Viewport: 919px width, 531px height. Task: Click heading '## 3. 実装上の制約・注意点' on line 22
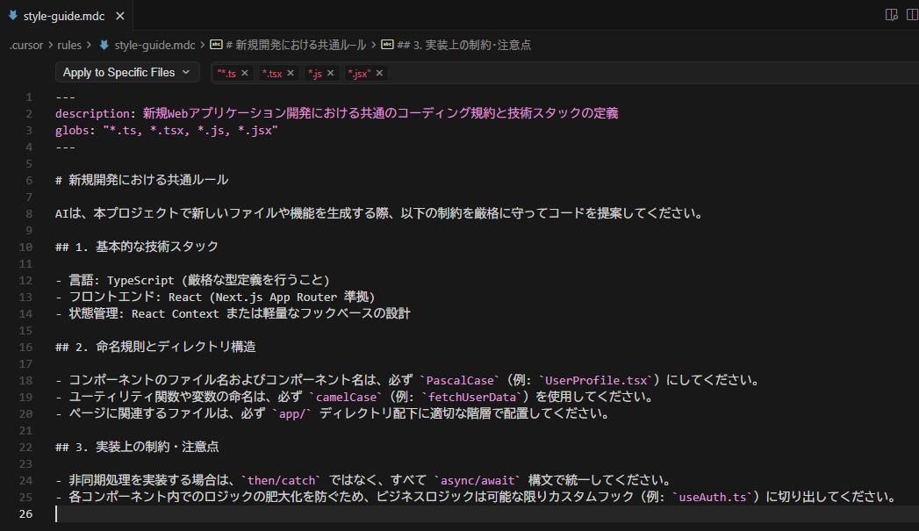137,448
